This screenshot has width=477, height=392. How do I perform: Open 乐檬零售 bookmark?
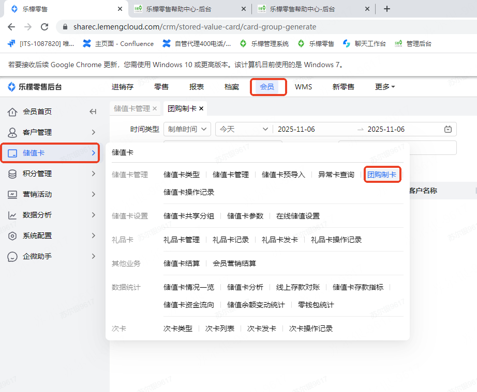click(x=316, y=44)
